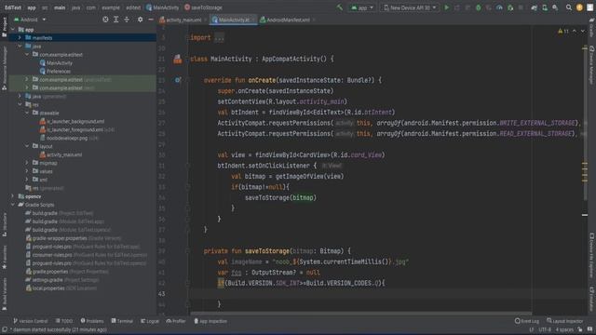
Task: Open Project tool window side tab
Action: tap(5, 27)
